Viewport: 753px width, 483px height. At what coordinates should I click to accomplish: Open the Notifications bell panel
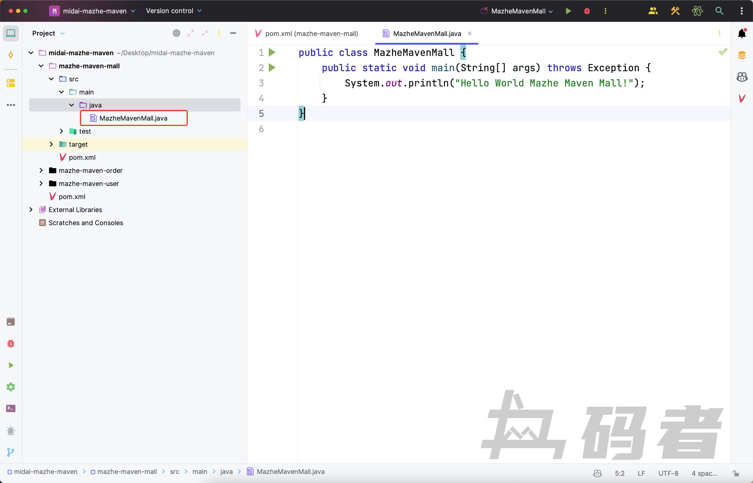point(742,33)
